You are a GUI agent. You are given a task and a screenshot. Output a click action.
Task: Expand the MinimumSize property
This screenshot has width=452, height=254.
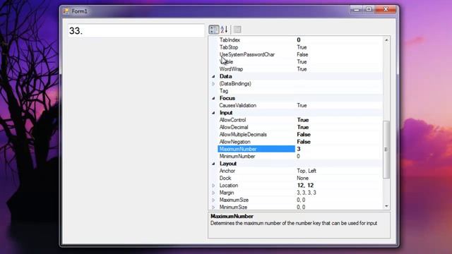click(x=213, y=207)
